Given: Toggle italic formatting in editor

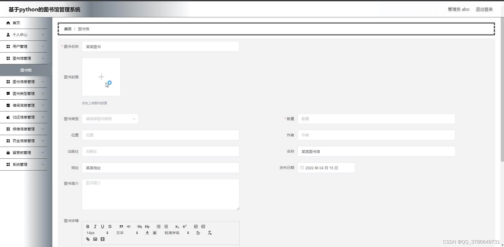Looking at the screenshot, I should (x=95, y=227).
